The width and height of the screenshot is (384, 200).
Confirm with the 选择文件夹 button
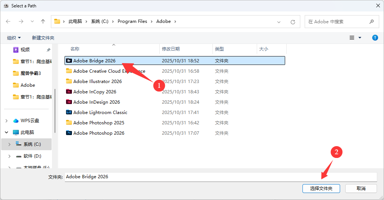coord(321,189)
